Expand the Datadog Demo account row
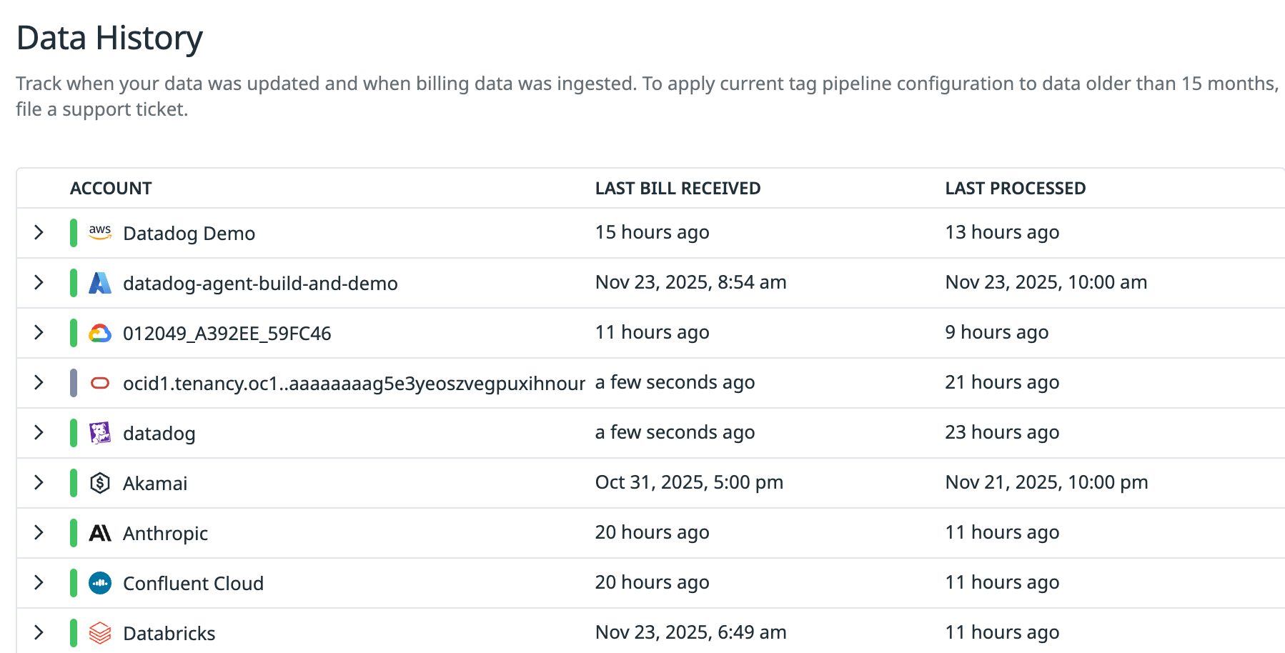 coord(39,233)
